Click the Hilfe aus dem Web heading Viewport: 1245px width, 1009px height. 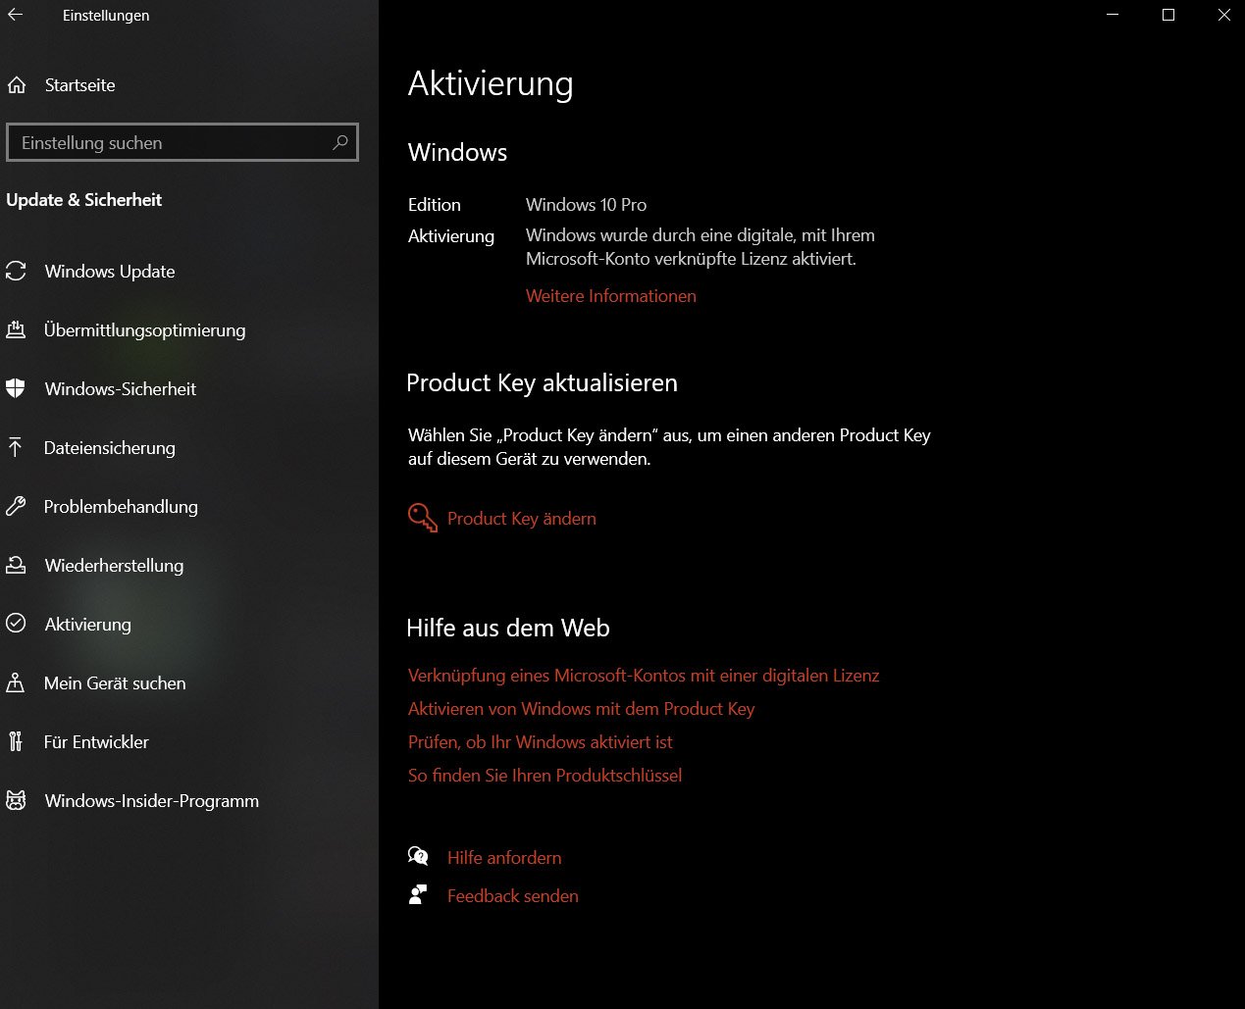508,629
